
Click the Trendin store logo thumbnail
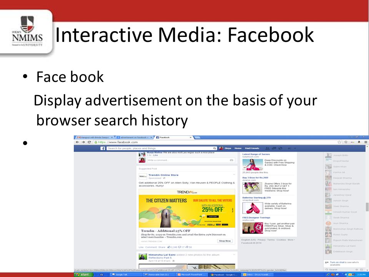coord(143,177)
